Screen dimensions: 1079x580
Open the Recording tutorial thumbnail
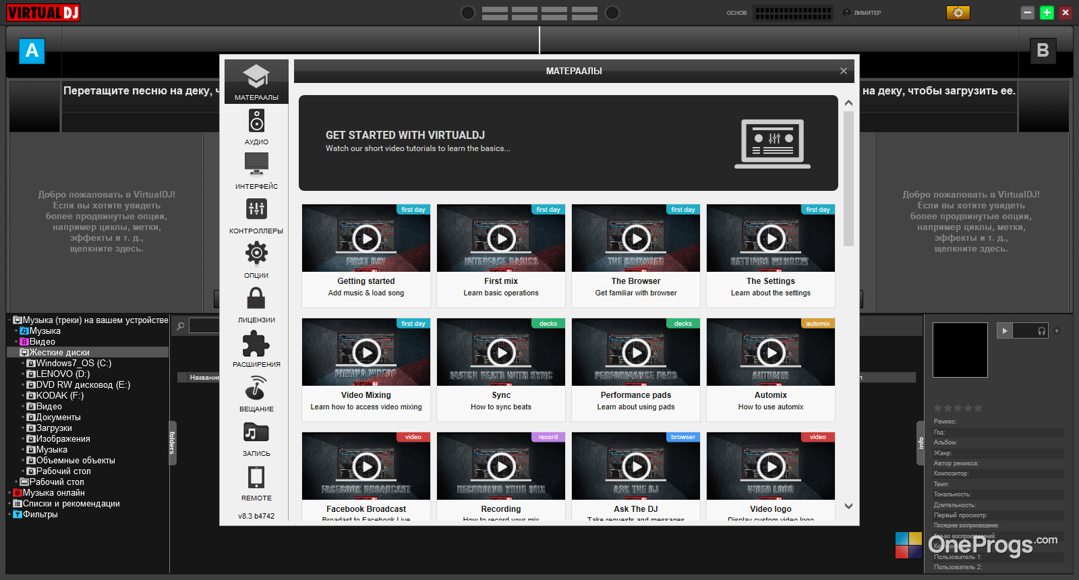(x=501, y=466)
